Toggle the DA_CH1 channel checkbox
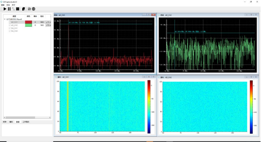Screen dimensions: 262x142 10,28
